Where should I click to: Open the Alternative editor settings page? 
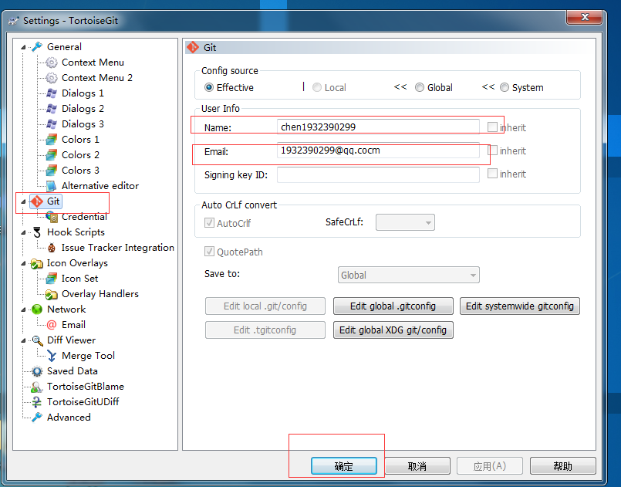(x=100, y=186)
